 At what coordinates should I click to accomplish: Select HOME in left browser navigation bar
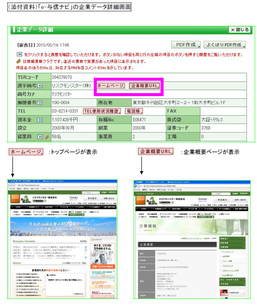[18, 207]
